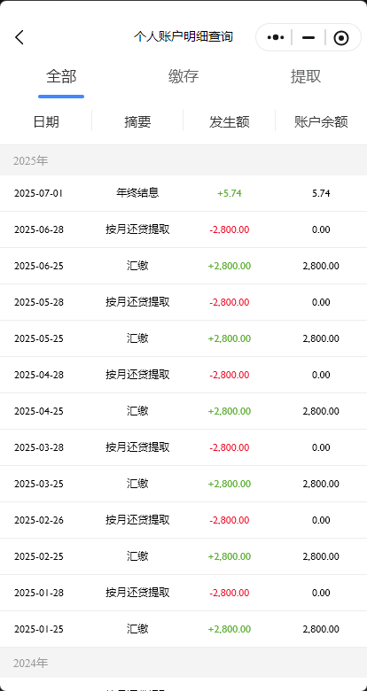Select the 2024年 section header
367x691 pixels.
[183, 663]
